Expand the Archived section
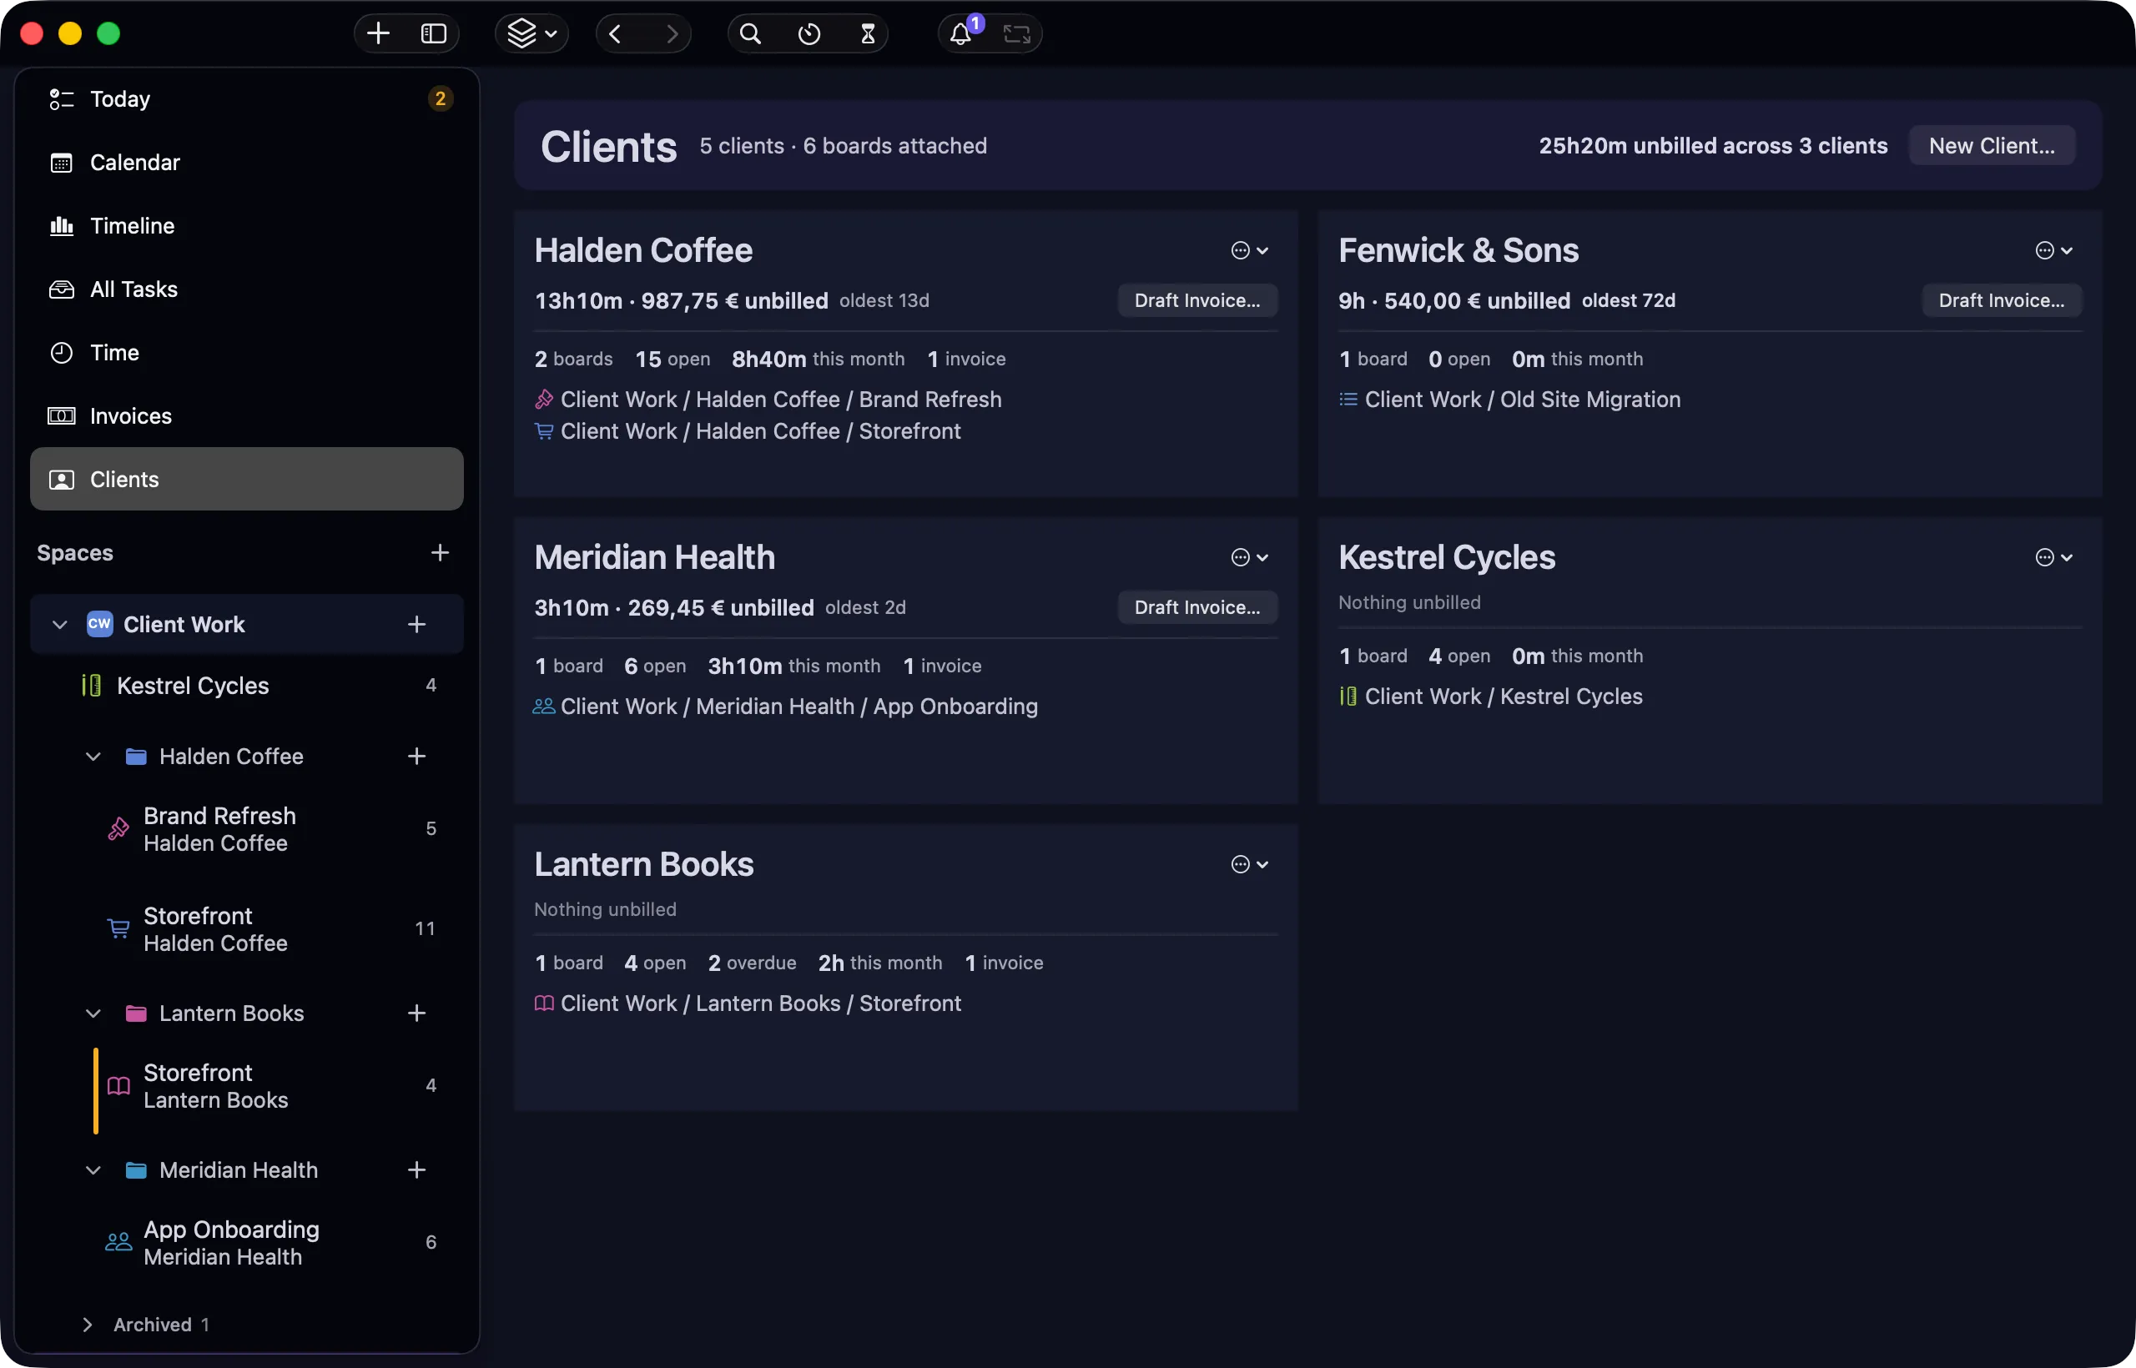This screenshot has height=1368, width=2136. (x=87, y=1325)
